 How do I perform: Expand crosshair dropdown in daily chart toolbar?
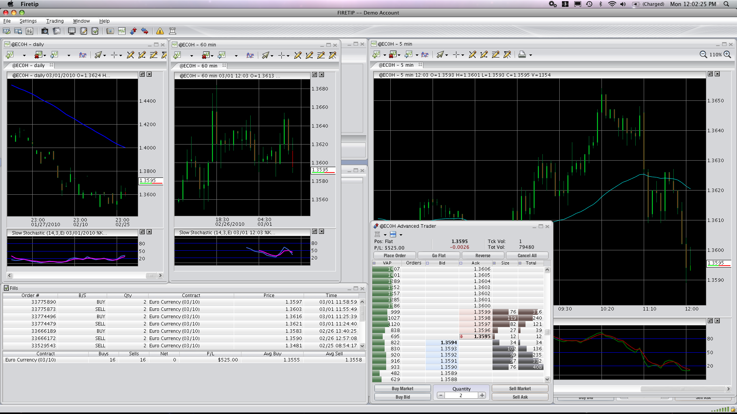[x=121, y=56]
